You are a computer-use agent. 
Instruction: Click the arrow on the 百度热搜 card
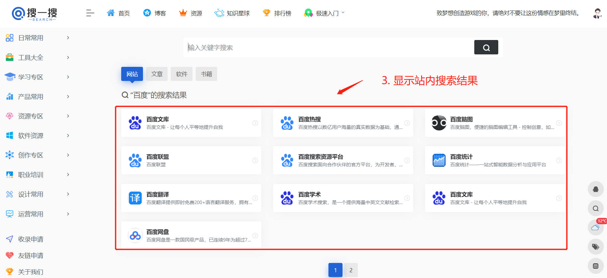tap(407, 123)
